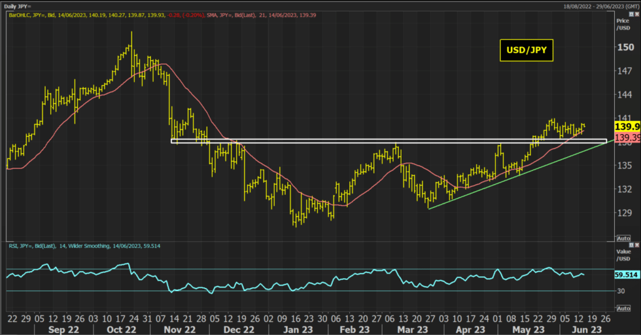
Task: Click the 147 price axis label
Action: (x=625, y=71)
